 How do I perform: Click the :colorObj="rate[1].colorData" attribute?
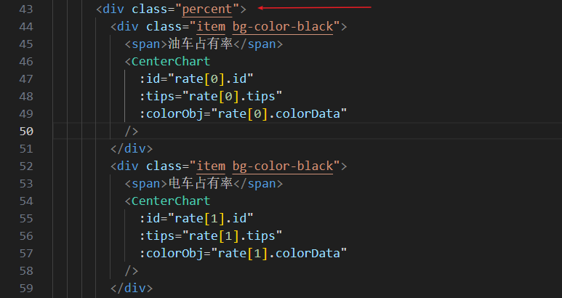(243, 253)
